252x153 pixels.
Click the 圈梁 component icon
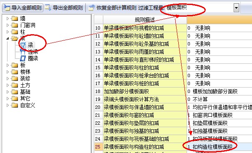pyautogui.click(x=23, y=58)
